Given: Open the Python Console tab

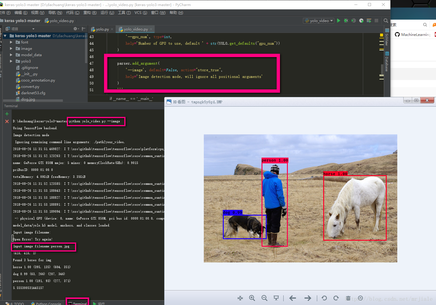Looking at the screenshot, I should coord(46,303).
